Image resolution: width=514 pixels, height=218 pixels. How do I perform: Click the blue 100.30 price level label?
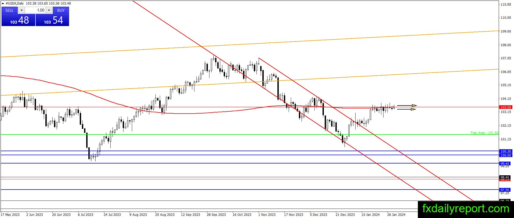point(505,151)
